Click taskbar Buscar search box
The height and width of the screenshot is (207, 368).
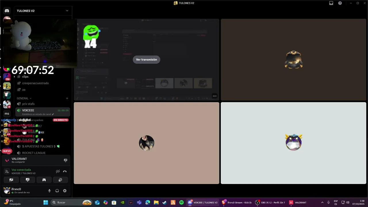72,202
